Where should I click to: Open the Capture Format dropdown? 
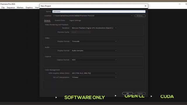tap(94, 60)
